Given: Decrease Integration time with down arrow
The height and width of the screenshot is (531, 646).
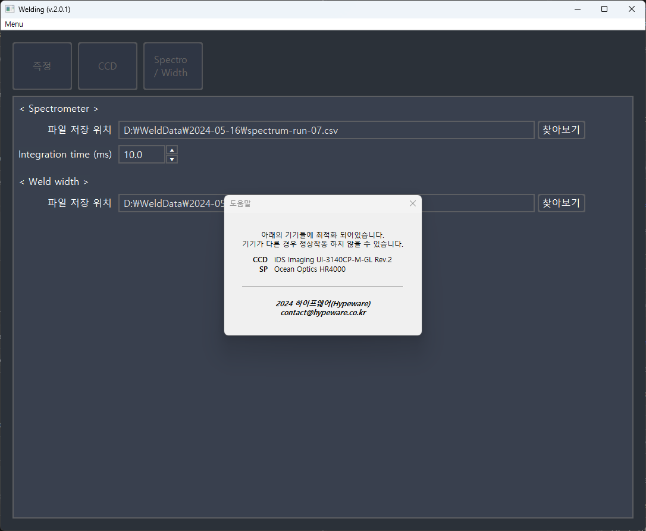Looking at the screenshot, I should pos(172,159).
